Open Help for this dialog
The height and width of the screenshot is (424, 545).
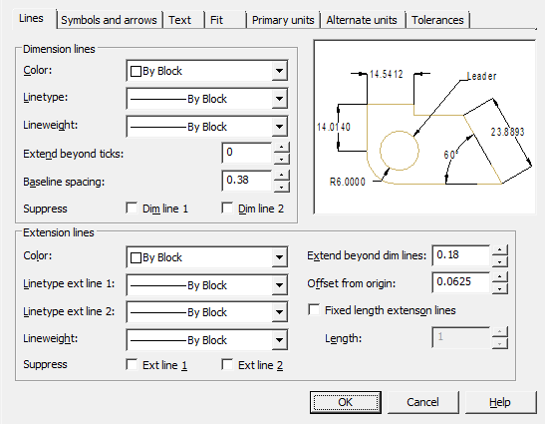(500, 402)
